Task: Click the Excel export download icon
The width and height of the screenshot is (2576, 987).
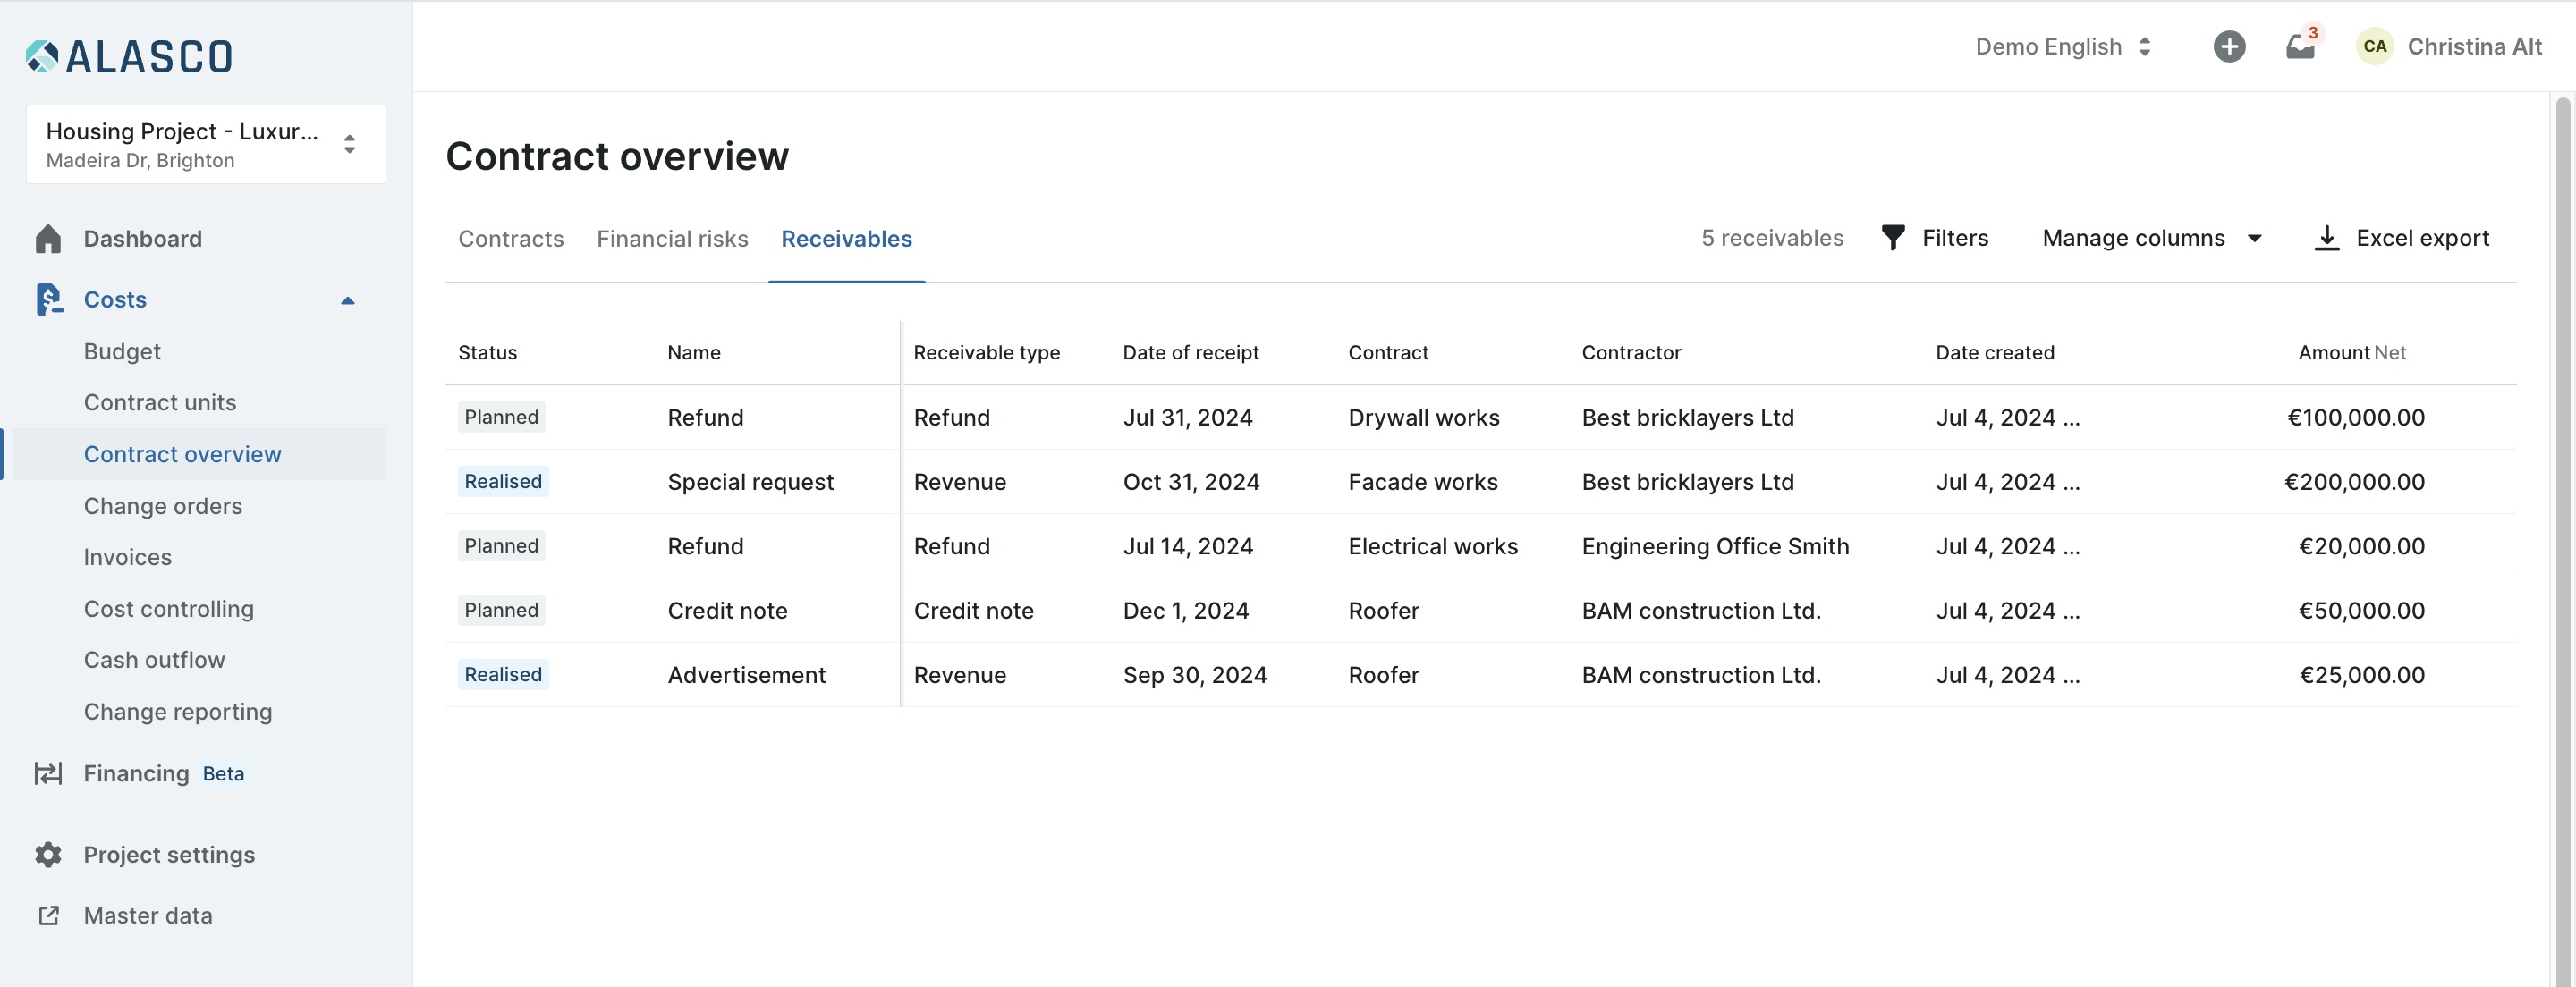Action: (2327, 238)
